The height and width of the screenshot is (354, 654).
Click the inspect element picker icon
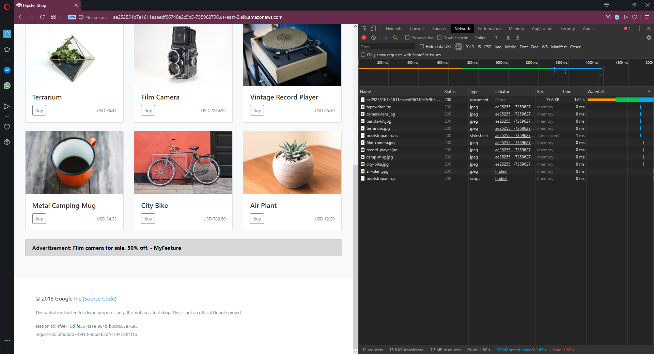[x=364, y=29]
